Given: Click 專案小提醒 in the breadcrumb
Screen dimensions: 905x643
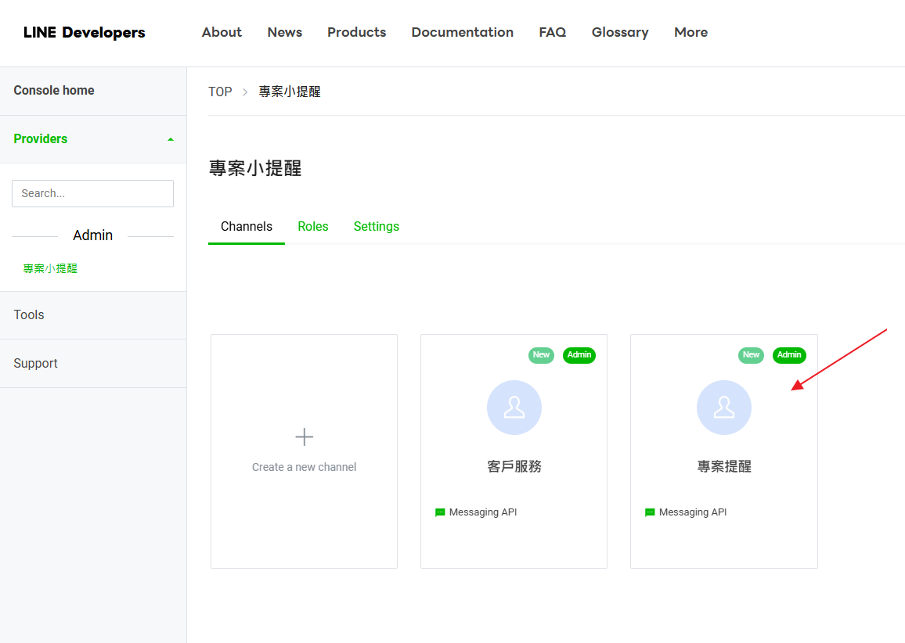Looking at the screenshot, I should point(289,92).
